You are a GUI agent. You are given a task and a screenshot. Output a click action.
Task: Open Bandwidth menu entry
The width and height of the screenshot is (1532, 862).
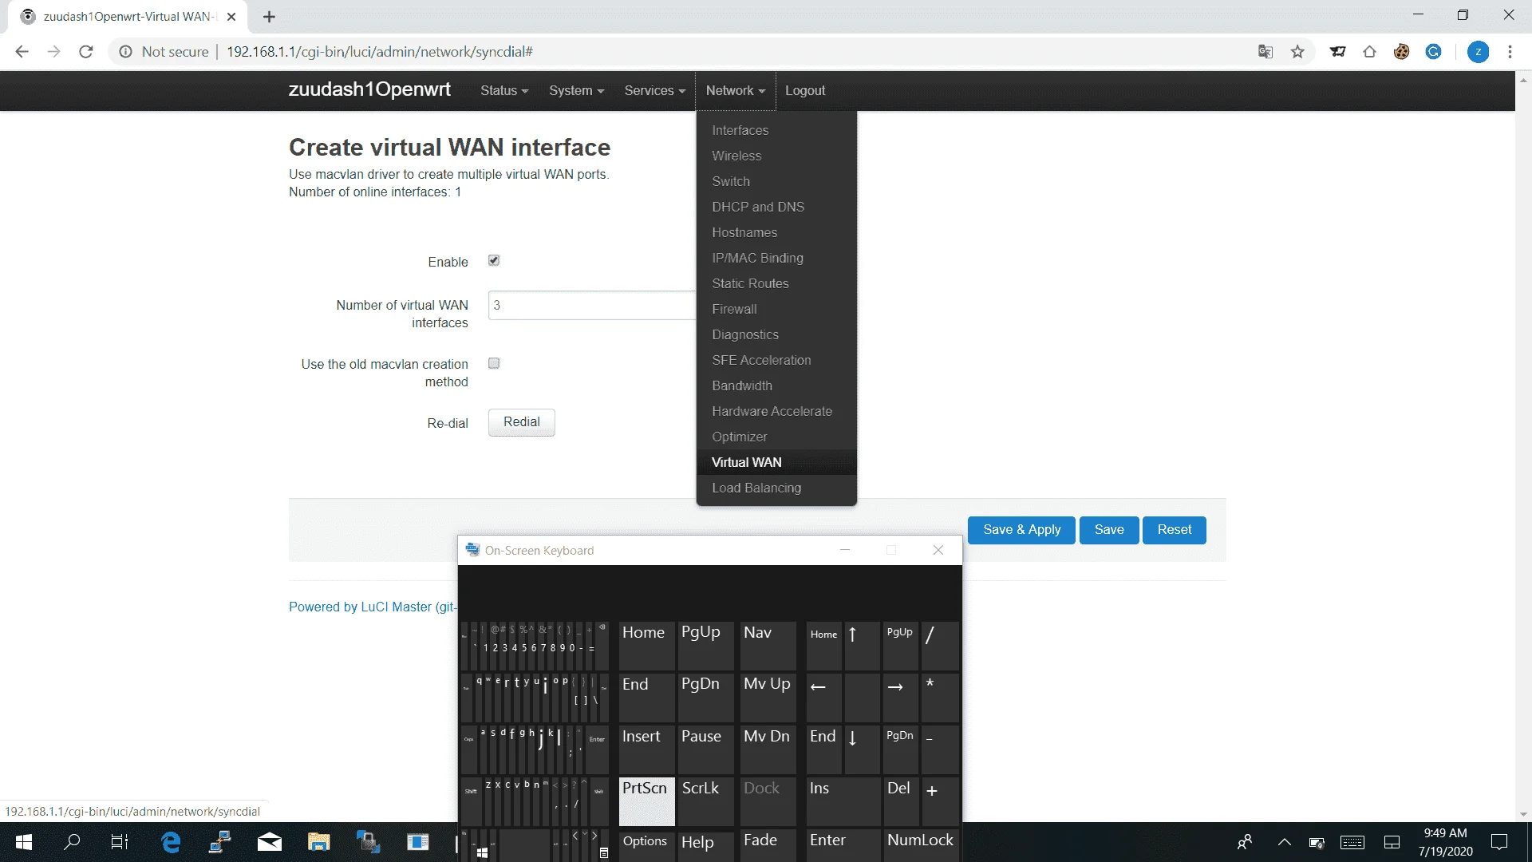tap(776, 386)
